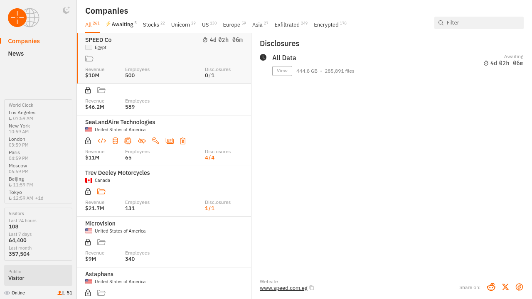Open the Companies sidebar section
This screenshot has height=299, width=532.
(x=24, y=41)
